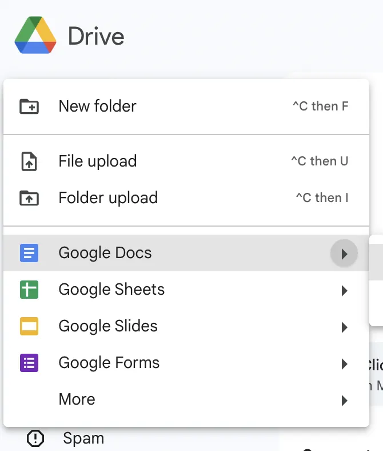Click the New folder plus icon
Image resolution: width=383 pixels, height=451 pixels.
[x=29, y=106]
